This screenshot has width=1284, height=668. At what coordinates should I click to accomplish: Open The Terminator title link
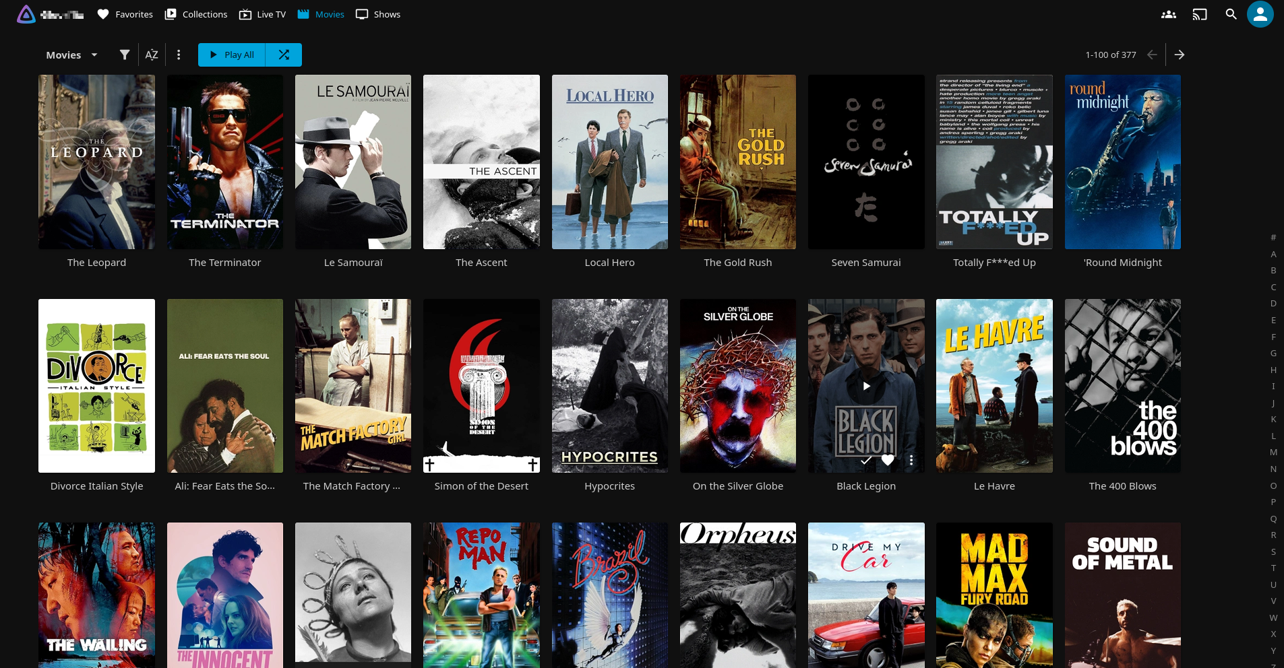224,263
